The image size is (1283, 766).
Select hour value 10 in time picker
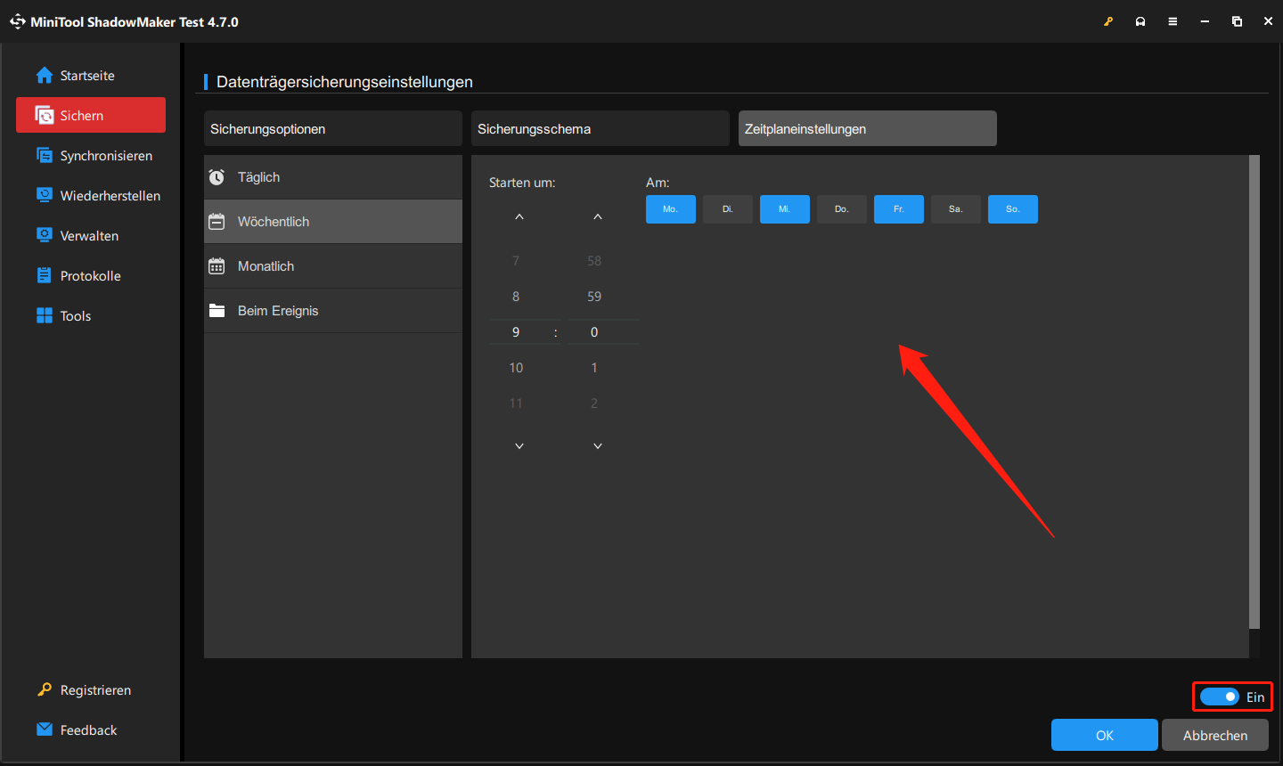coord(516,368)
